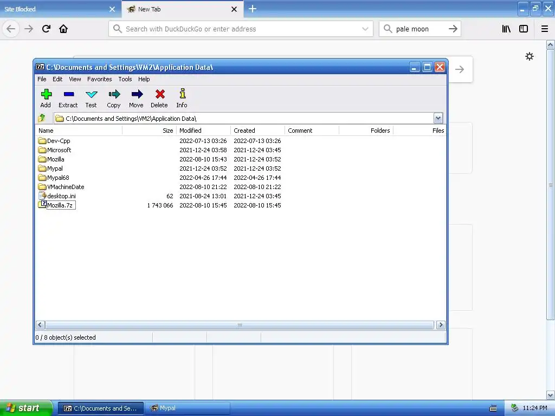This screenshot has width=555, height=416.
Task: Click the Add toolbar icon in 7-Zip
Action: (46, 94)
